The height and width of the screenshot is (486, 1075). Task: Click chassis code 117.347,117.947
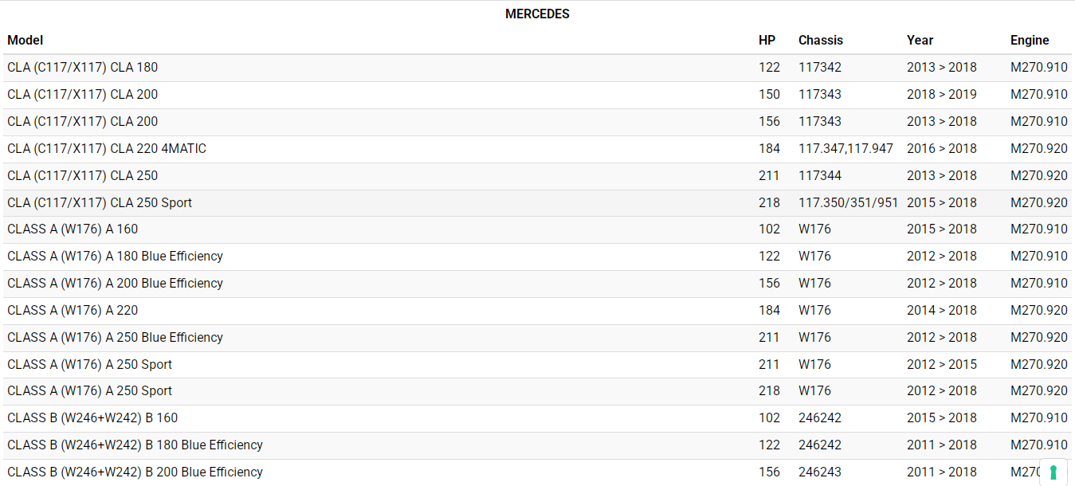click(x=845, y=148)
